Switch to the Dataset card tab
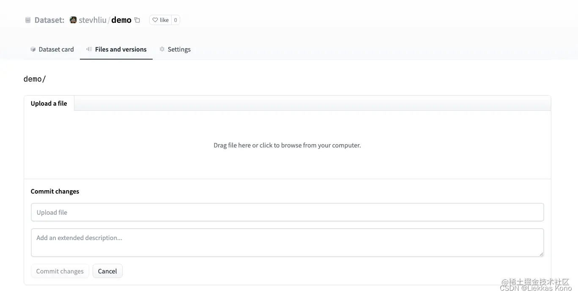 52,49
